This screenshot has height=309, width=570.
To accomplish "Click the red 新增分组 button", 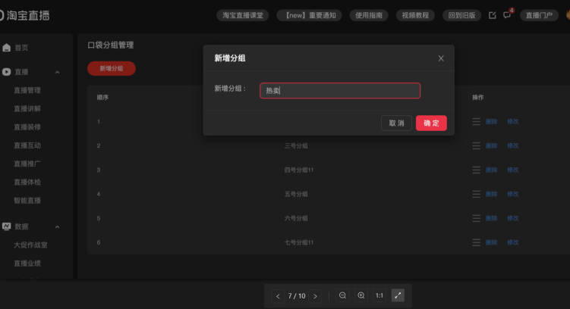I will point(112,69).
